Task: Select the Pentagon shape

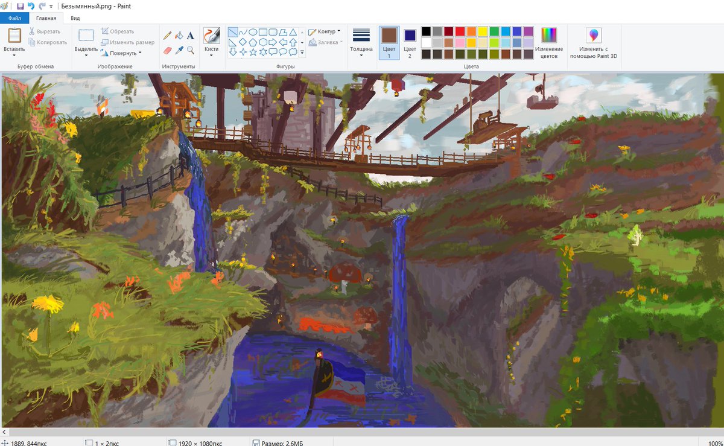Action: (253, 42)
